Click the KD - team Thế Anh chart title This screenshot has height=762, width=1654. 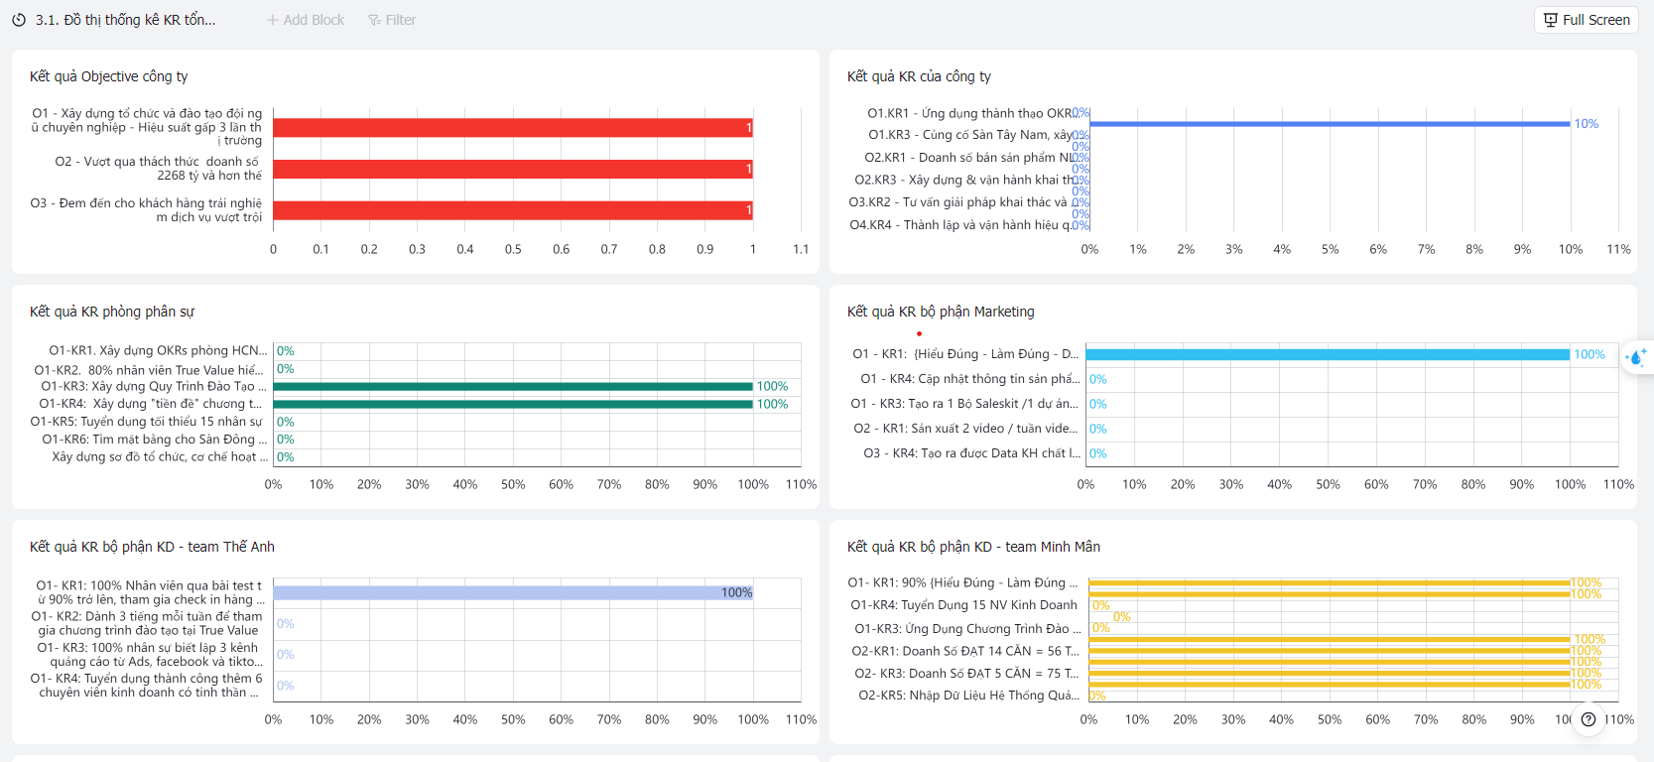coord(152,547)
